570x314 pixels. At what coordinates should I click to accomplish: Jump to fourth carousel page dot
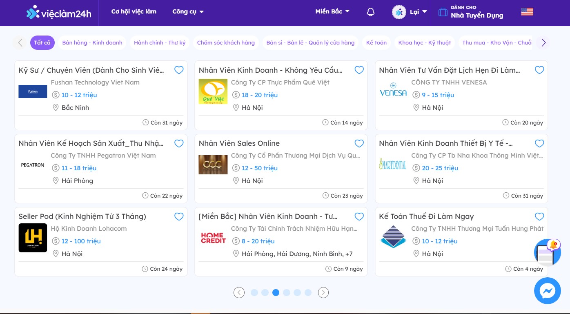[x=287, y=292]
